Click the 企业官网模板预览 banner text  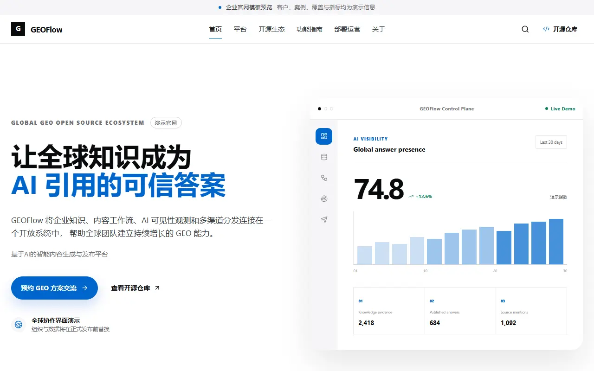tap(249, 7)
